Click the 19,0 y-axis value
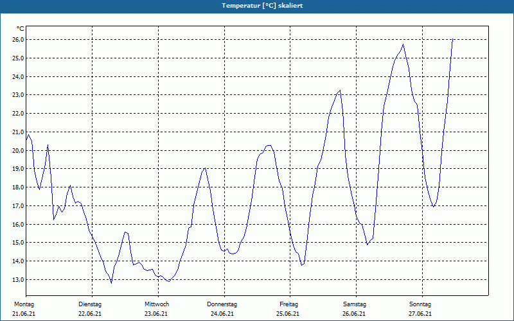Image resolution: width=514 pixels, height=321 pixels. tap(18, 169)
